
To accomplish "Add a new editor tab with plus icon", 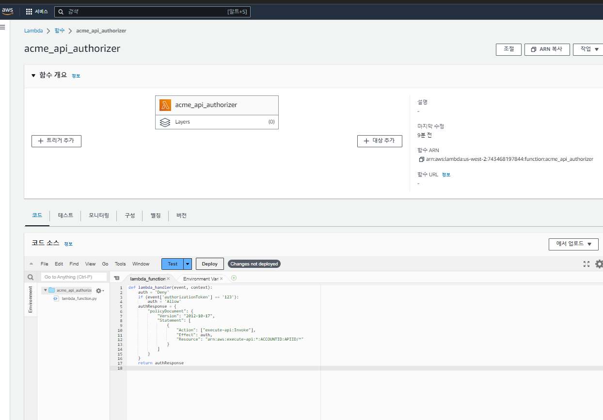I will click(x=234, y=278).
